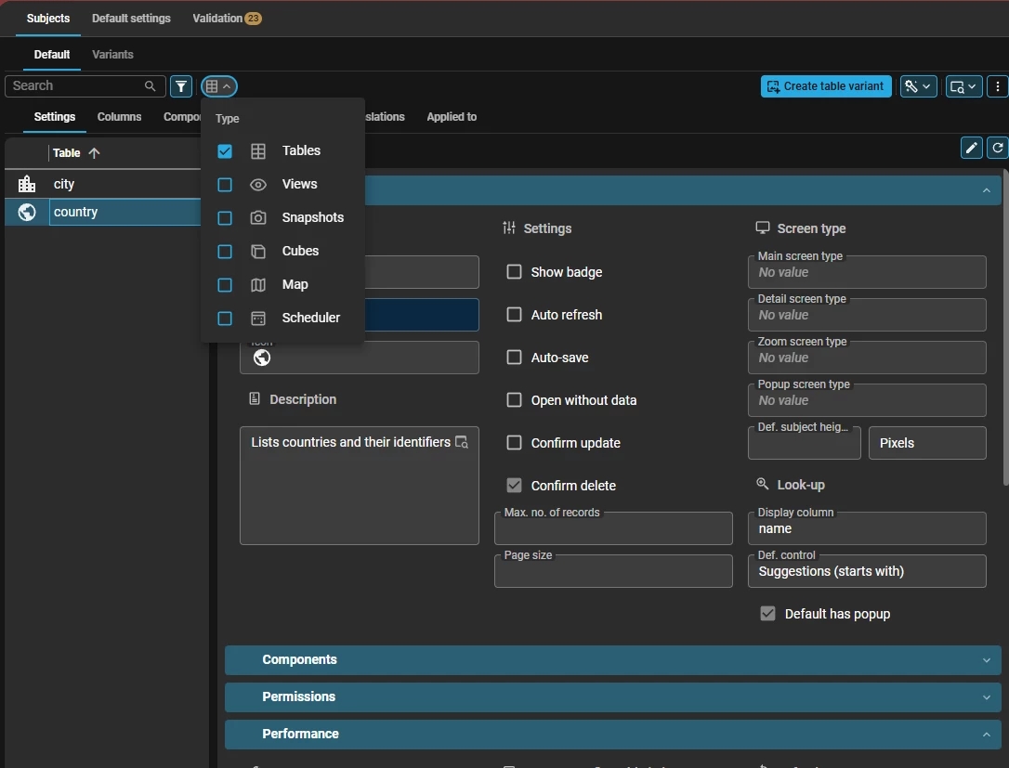Select the city table row icon
The image size is (1009, 768).
coord(27,185)
